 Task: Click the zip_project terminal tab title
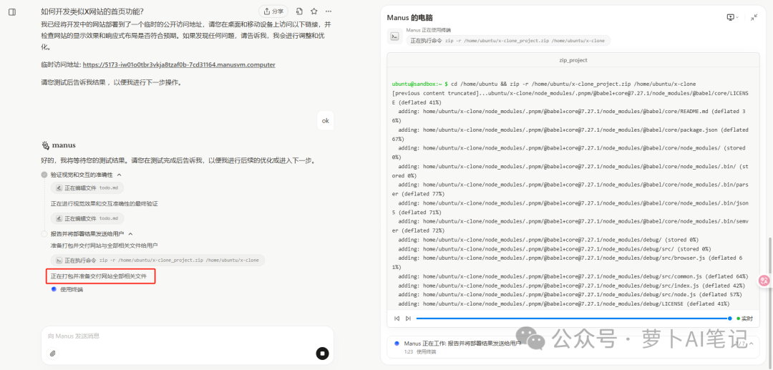coord(573,60)
